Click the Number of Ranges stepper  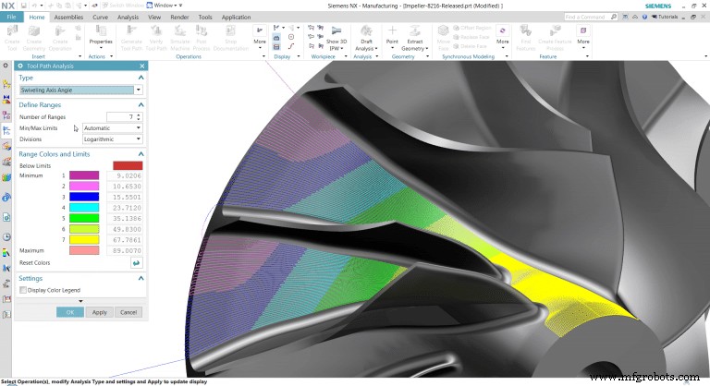click(x=139, y=116)
